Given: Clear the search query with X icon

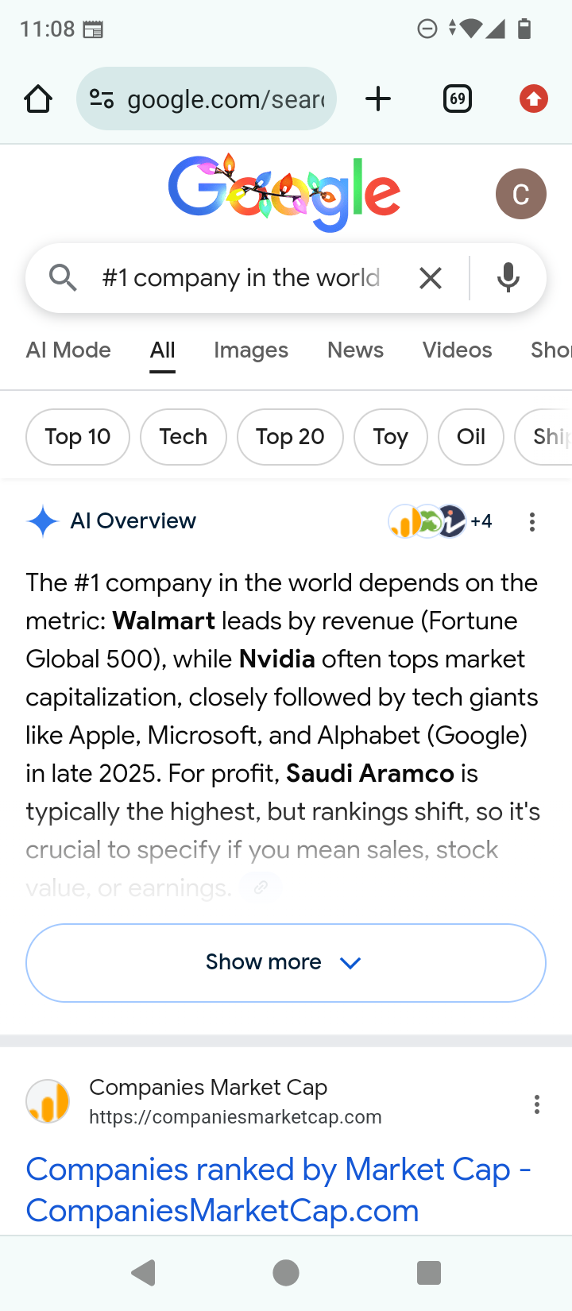Looking at the screenshot, I should click(430, 278).
